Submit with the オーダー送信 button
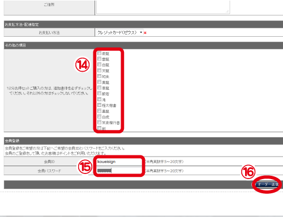This screenshot has width=283, height=217. [x=267, y=184]
